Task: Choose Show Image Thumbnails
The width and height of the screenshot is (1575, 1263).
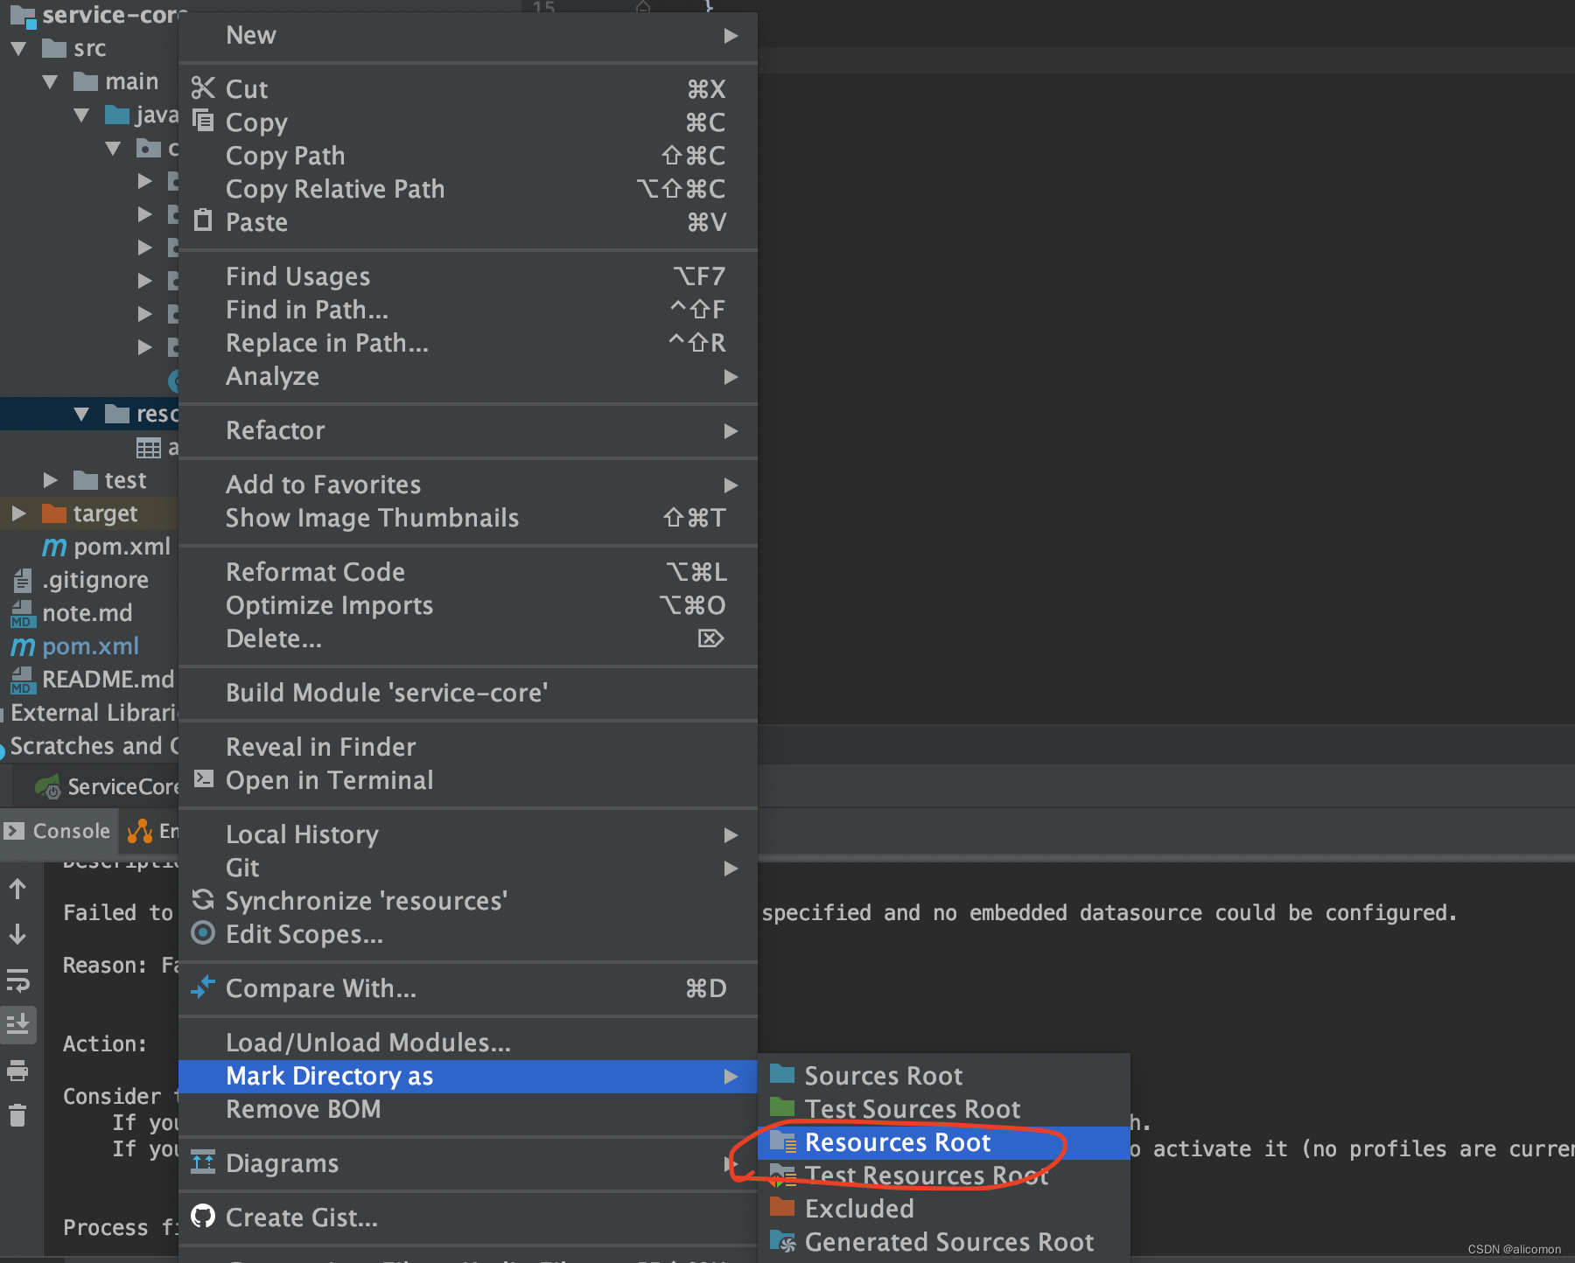Action: [468, 518]
